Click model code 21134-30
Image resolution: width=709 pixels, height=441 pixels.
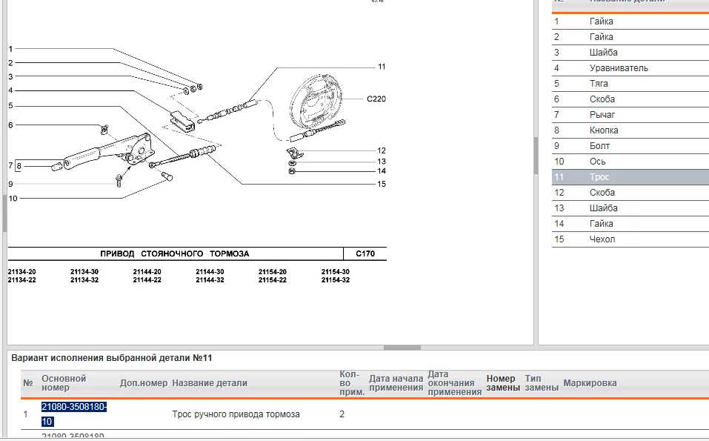(x=84, y=272)
